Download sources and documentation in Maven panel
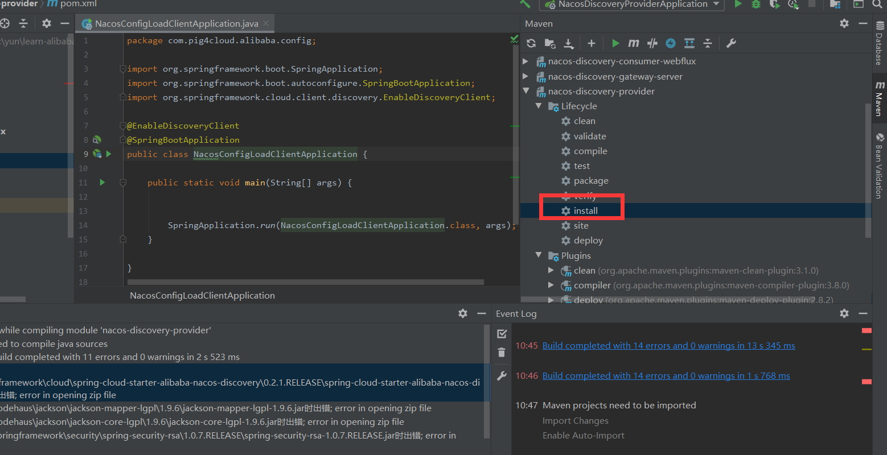887x455 pixels. coord(569,43)
